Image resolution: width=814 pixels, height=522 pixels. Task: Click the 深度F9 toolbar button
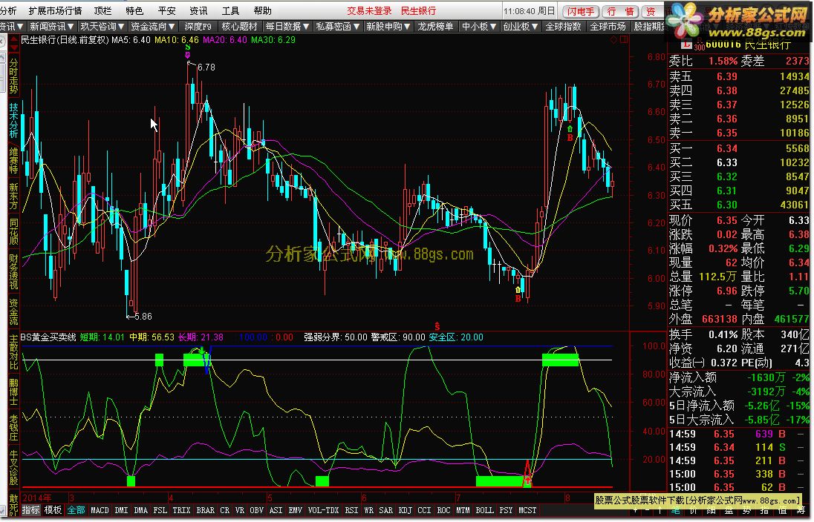coord(198,26)
